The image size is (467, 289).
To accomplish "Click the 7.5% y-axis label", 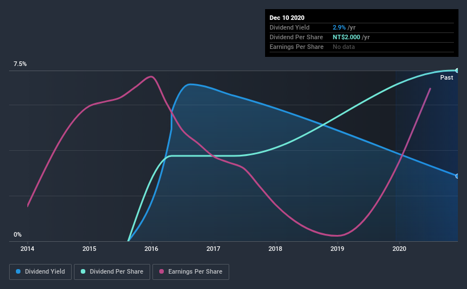I will click(20, 64).
